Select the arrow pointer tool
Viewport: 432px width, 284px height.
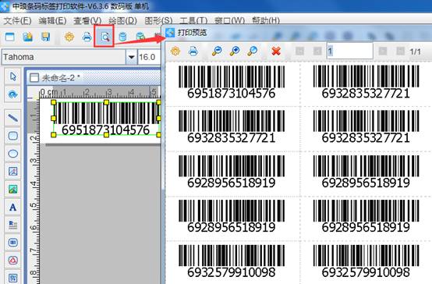click(13, 76)
